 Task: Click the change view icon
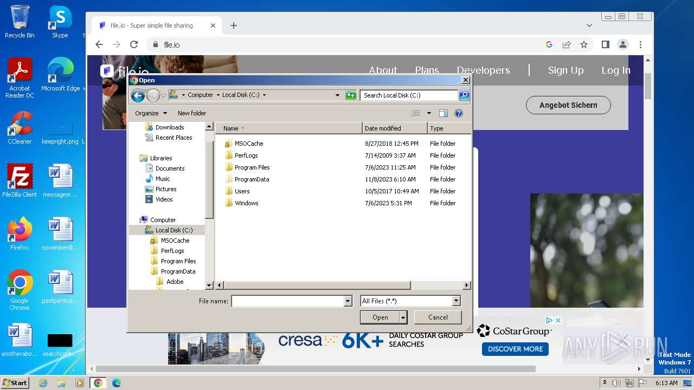click(416, 113)
